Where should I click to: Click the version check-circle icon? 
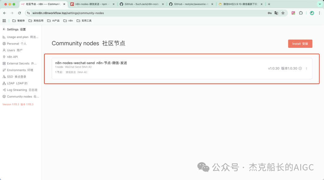(300, 68)
